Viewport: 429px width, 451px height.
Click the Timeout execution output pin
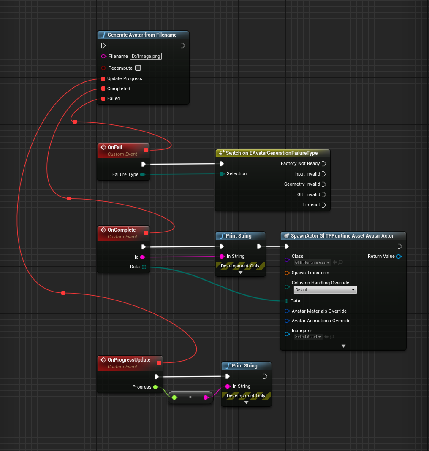click(324, 205)
